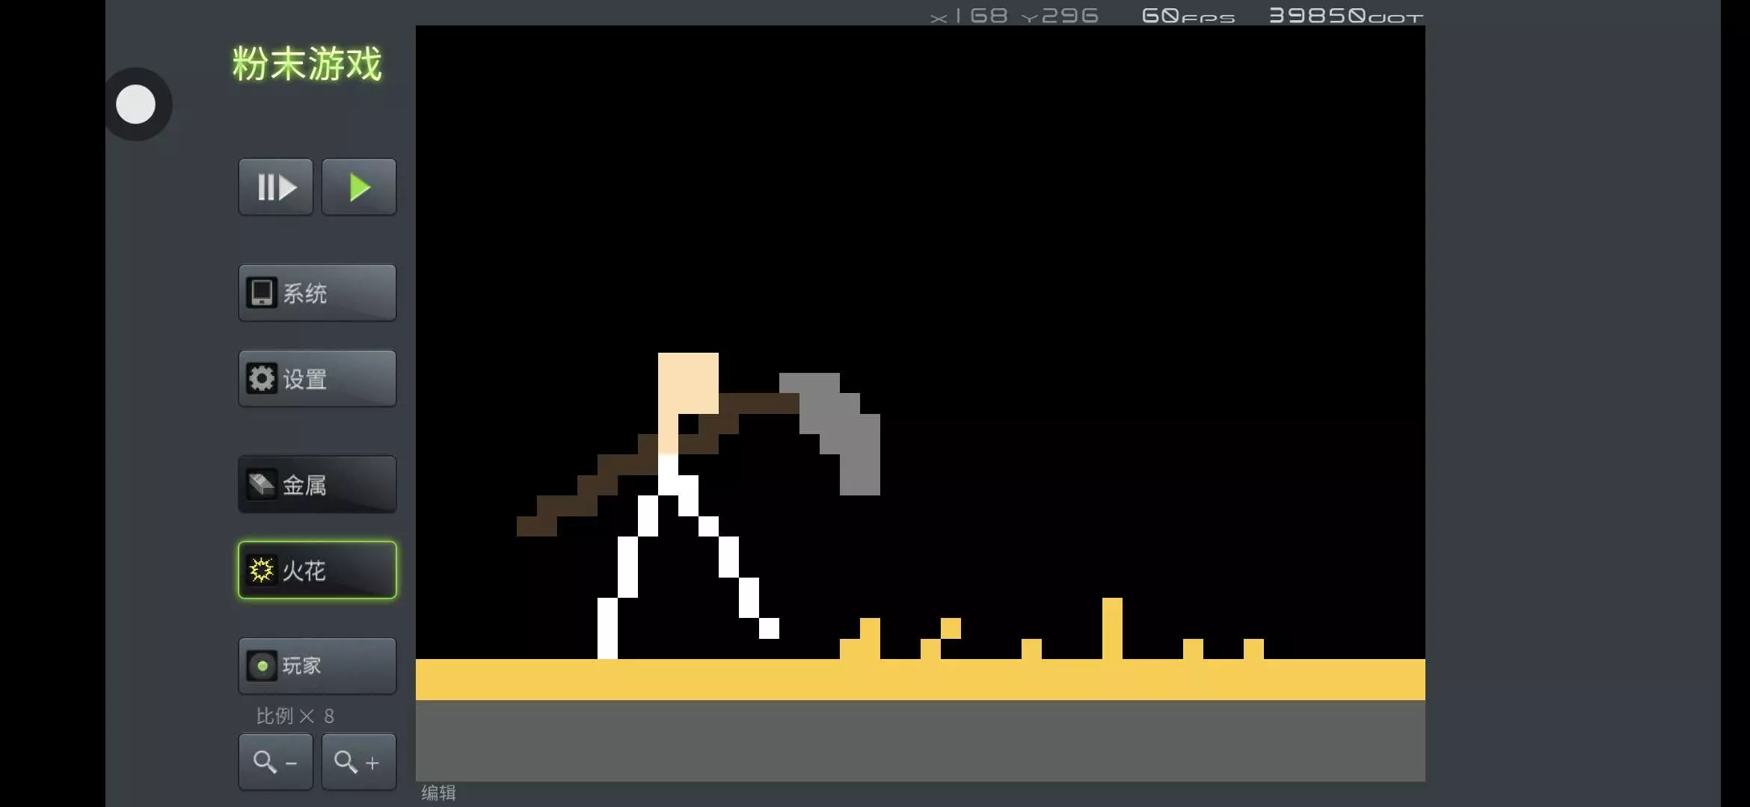The width and height of the screenshot is (1750, 807).
Task: Click the 39850 dot counter readout
Action: tap(1345, 16)
